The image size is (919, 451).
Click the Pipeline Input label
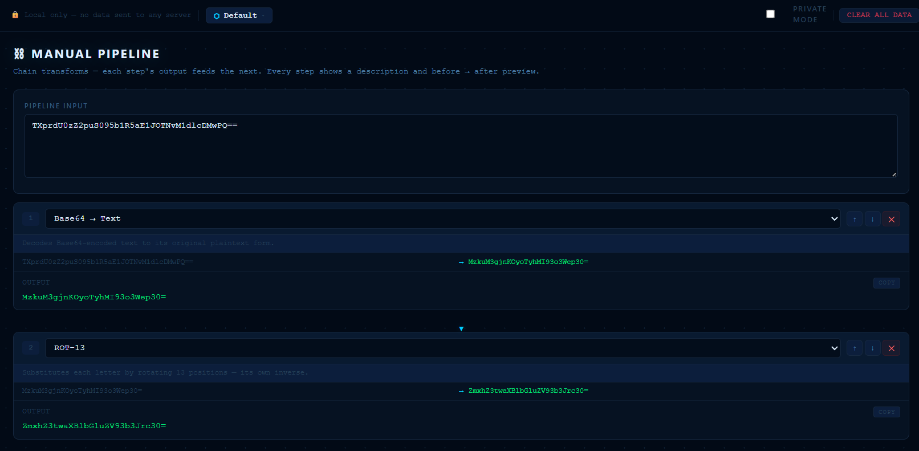pos(56,106)
